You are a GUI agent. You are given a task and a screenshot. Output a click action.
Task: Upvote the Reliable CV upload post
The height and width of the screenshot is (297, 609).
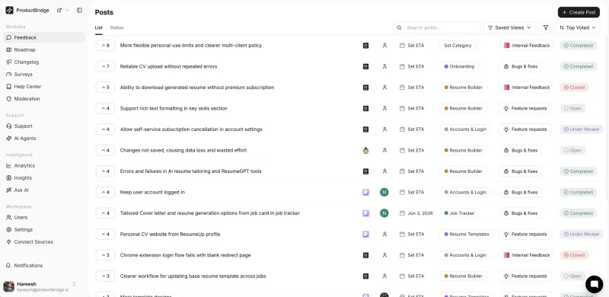pyautogui.click(x=105, y=66)
